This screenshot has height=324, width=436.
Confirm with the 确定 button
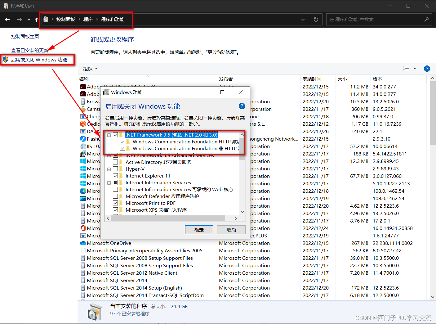point(199,230)
